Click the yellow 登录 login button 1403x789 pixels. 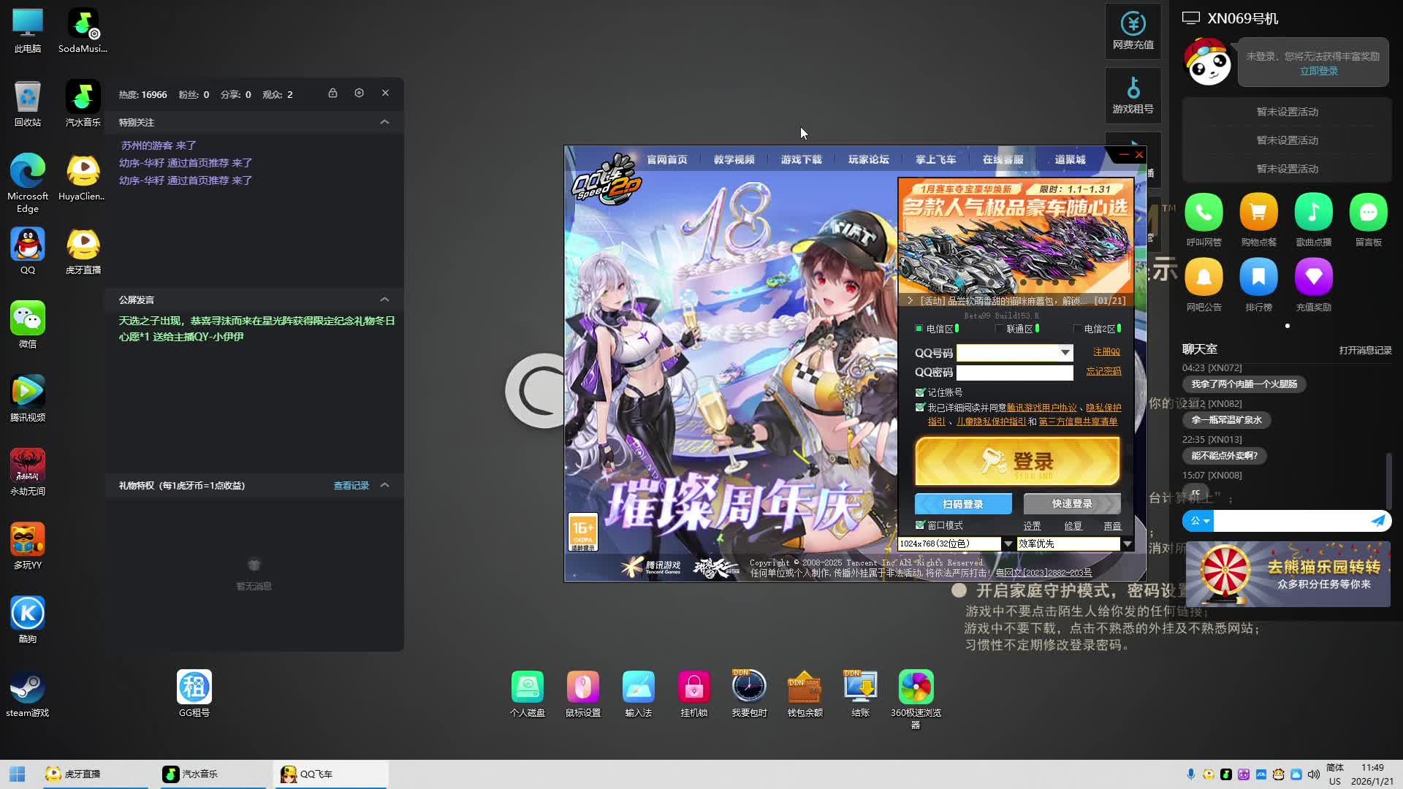tap(1017, 461)
